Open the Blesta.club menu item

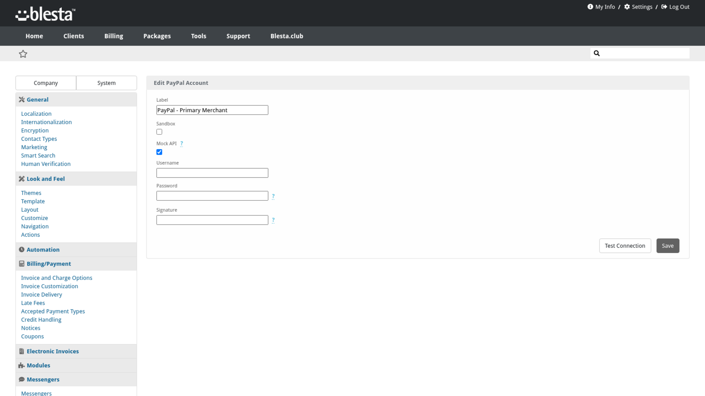tap(287, 36)
